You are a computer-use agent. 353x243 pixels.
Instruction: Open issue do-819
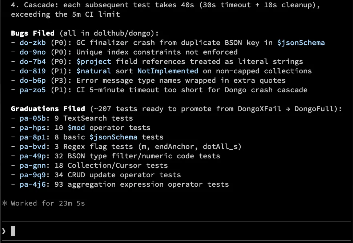tap(33, 71)
